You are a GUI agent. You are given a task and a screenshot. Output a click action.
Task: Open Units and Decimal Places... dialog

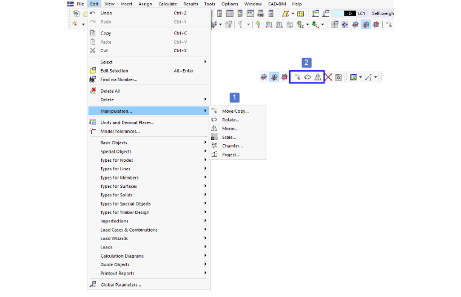tap(148, 122)
